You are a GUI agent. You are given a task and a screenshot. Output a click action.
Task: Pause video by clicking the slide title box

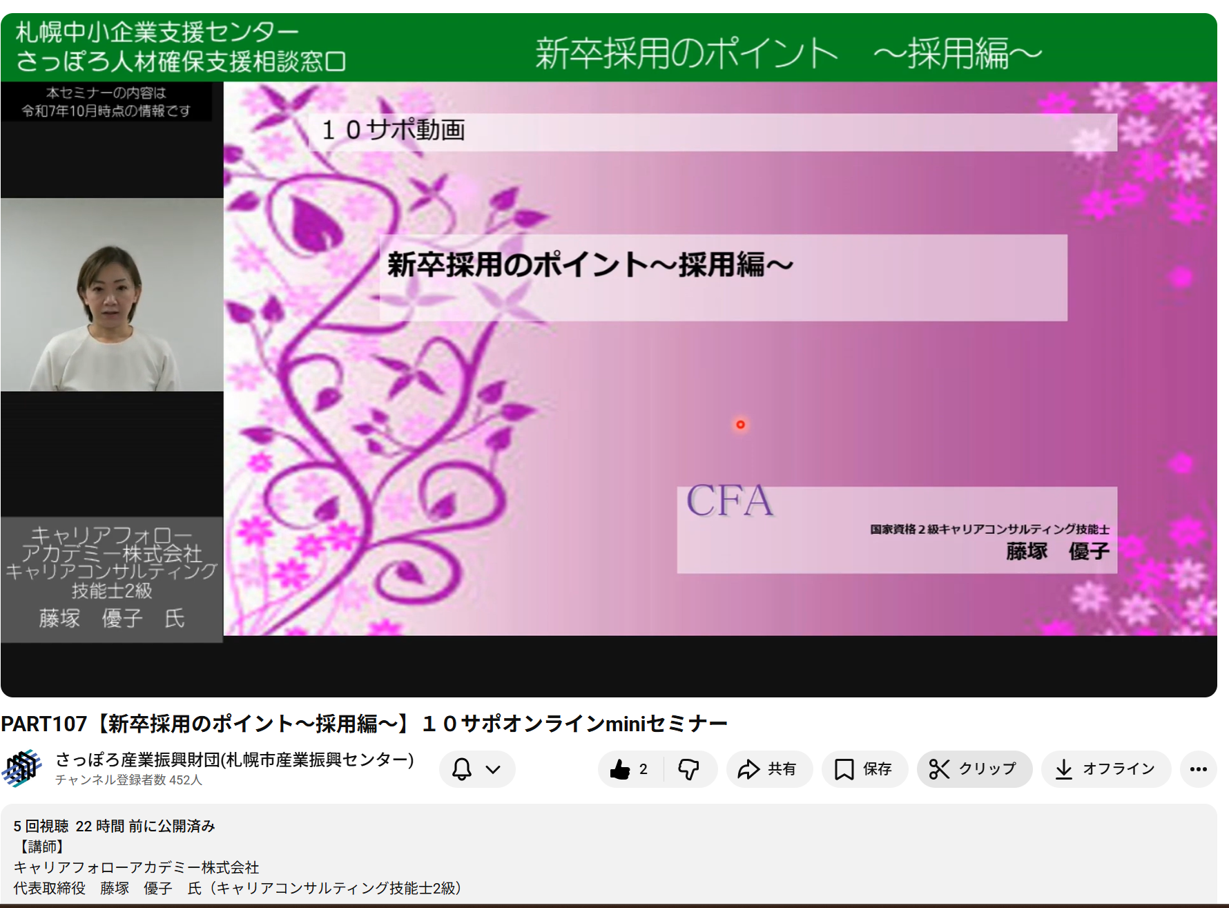click(722, 278)
